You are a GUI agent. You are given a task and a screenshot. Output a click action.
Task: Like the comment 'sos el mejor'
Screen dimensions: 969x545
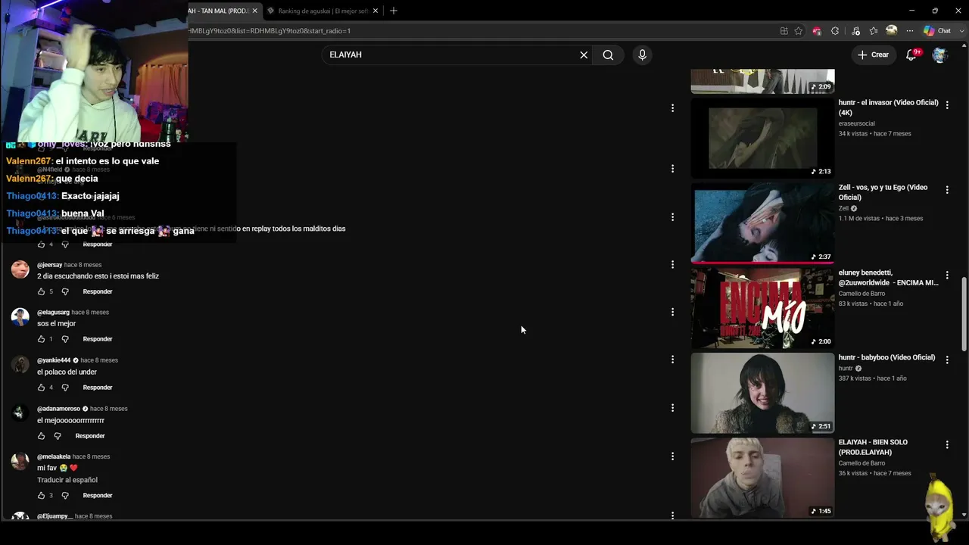tap(41, 339)
